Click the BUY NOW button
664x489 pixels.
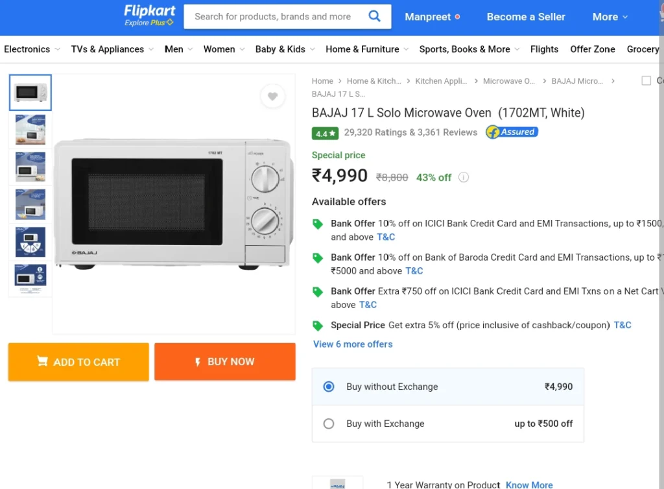point(225,362)
